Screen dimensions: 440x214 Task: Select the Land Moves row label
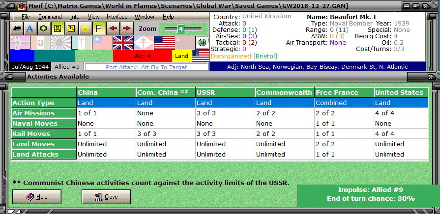(44, 144)
